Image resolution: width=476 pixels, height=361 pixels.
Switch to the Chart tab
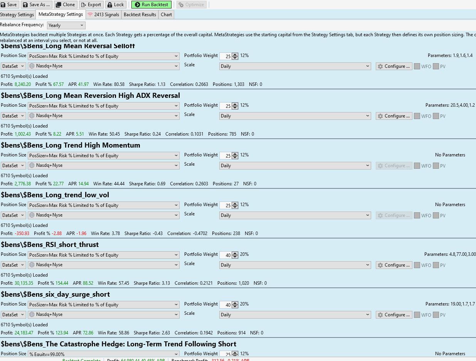tap(167, 15)
